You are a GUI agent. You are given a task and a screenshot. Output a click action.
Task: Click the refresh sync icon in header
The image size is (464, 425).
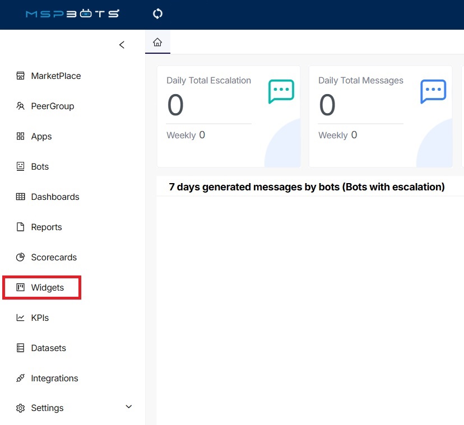click(x=157, y=14)
